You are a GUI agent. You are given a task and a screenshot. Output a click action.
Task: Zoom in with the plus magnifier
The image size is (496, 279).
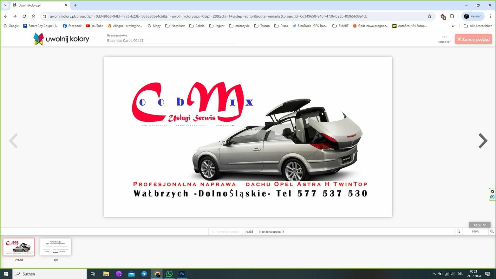coord(492,232)
